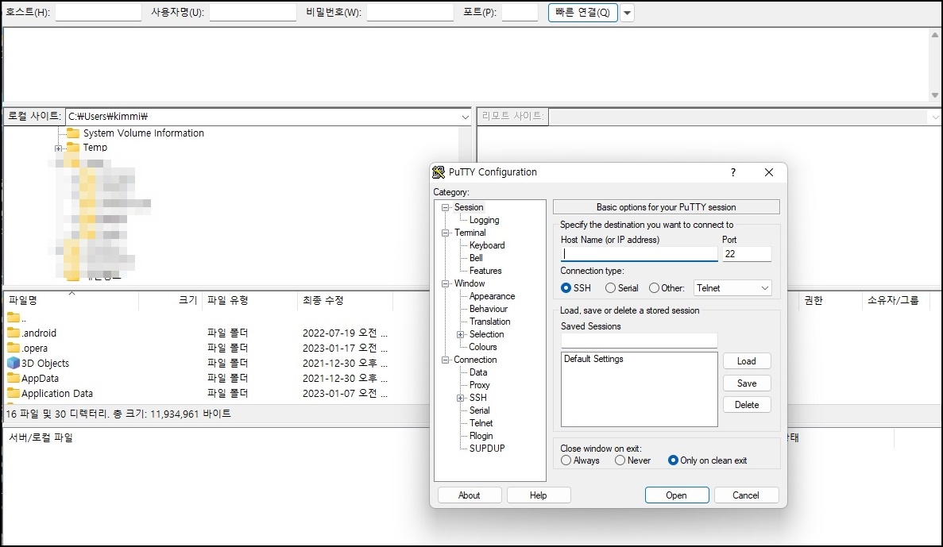
Task: Expand the Selection category node
Action: (461, 334)
